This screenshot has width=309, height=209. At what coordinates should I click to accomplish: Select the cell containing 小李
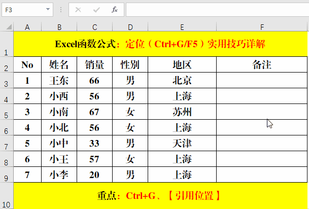[x=59, y=175]
